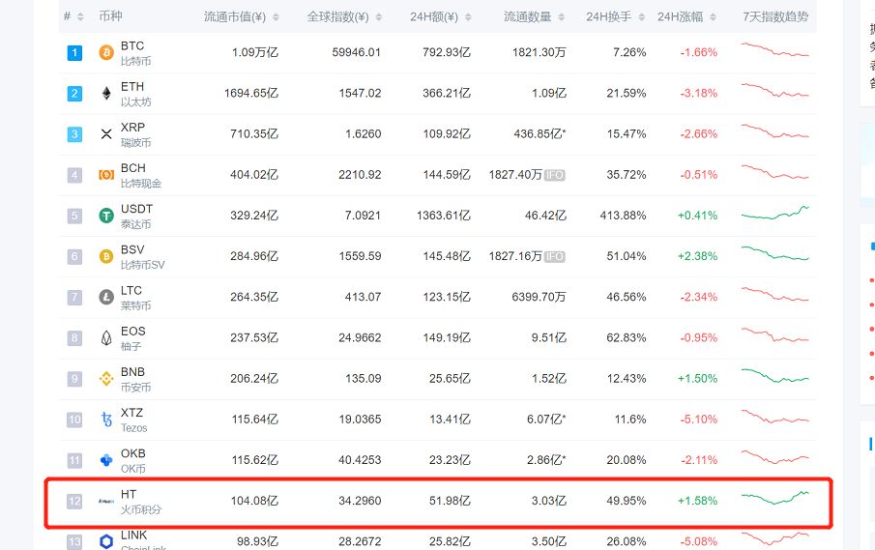Image resolution: width=875 pixels, height=550 pixels.
Task: Click the XRP coin icon
Action: click(106, 134)
